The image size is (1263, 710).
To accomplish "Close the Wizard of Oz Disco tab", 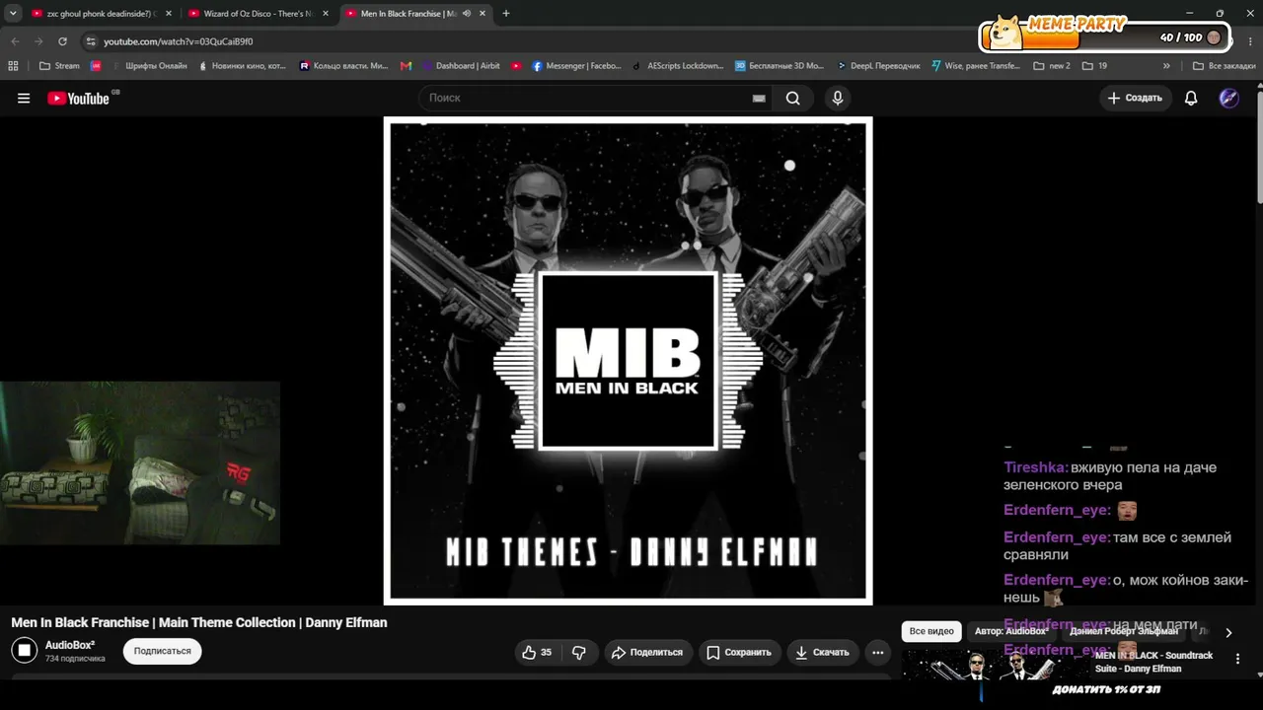I will coord(326,14).
